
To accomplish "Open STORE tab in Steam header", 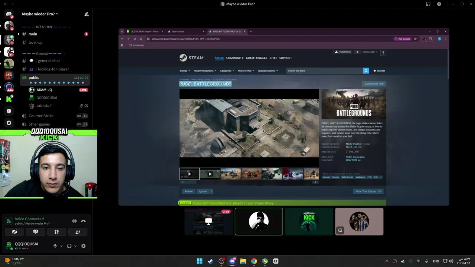I will (x=219, y=58).
